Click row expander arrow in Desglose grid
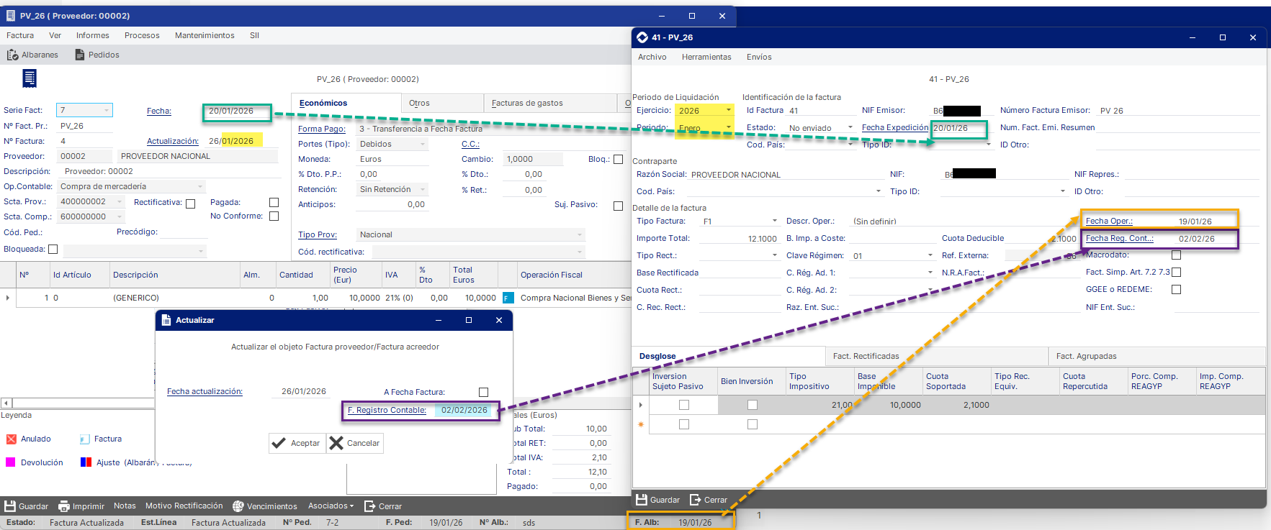This screenshot has width=1271, height=530. 640,405
